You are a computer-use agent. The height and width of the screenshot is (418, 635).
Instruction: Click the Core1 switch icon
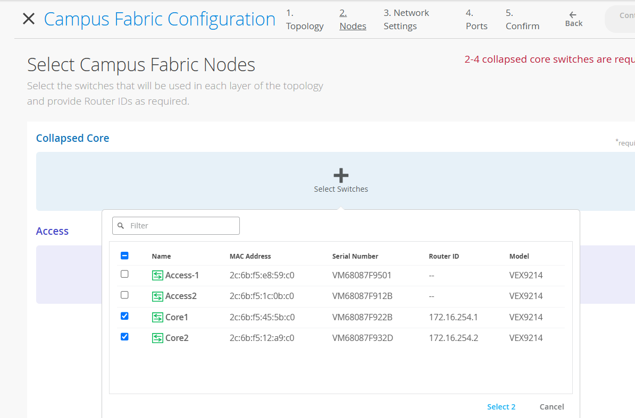157,317
